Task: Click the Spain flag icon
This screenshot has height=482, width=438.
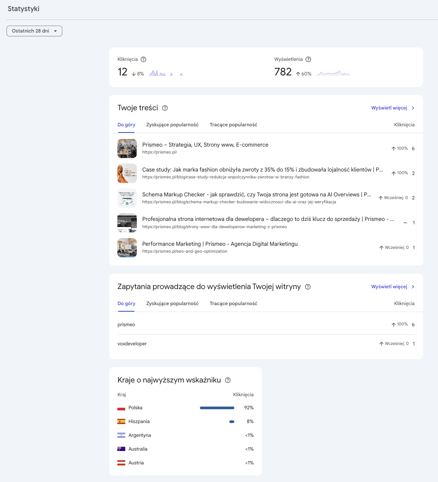Action: pyautogui.click(x=121, y=422)
